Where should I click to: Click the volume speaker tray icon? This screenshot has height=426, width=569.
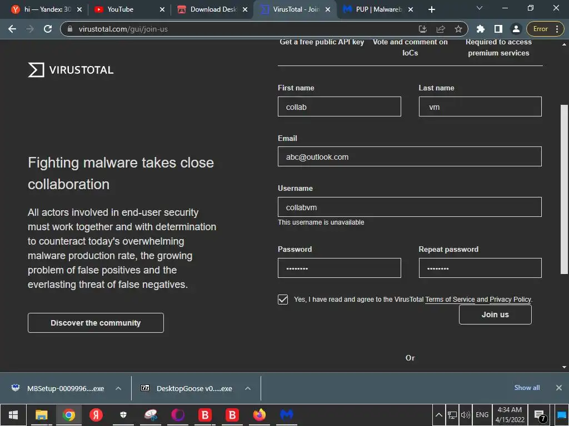(466, 415)
